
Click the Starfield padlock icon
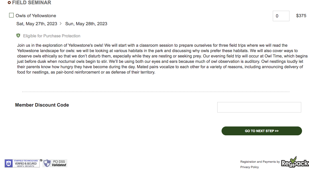9,163
